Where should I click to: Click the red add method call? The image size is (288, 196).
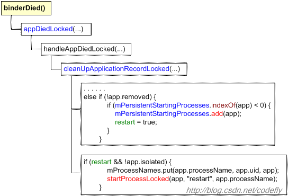(x=217, y=114)
